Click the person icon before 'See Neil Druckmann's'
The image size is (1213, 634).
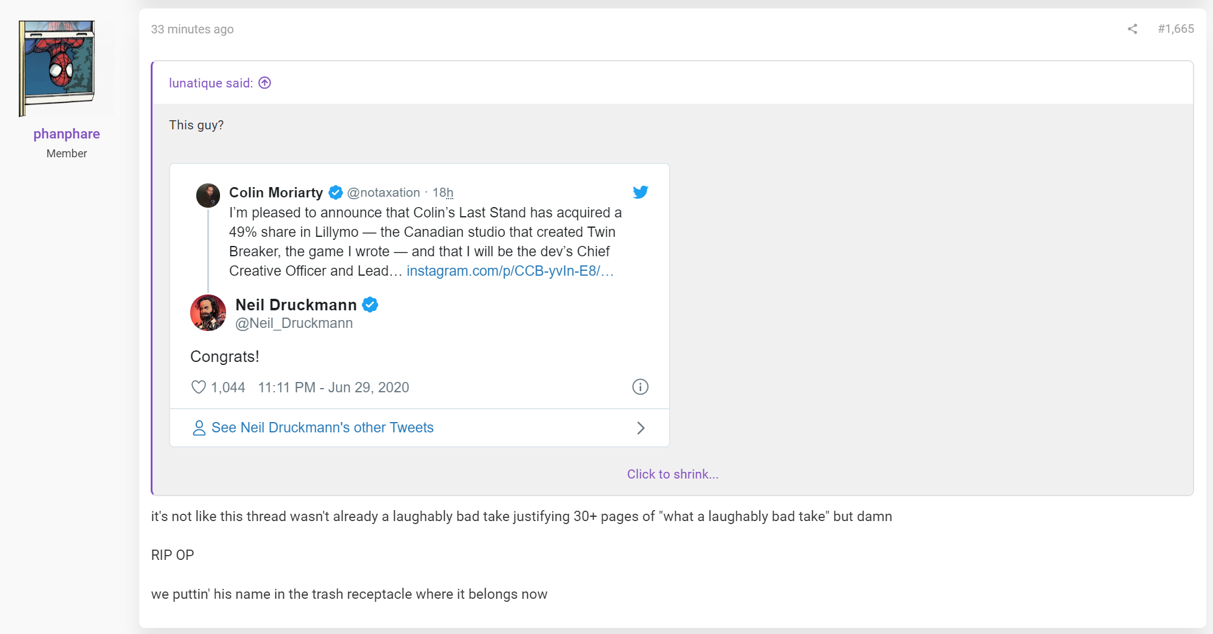click(199, 428)
